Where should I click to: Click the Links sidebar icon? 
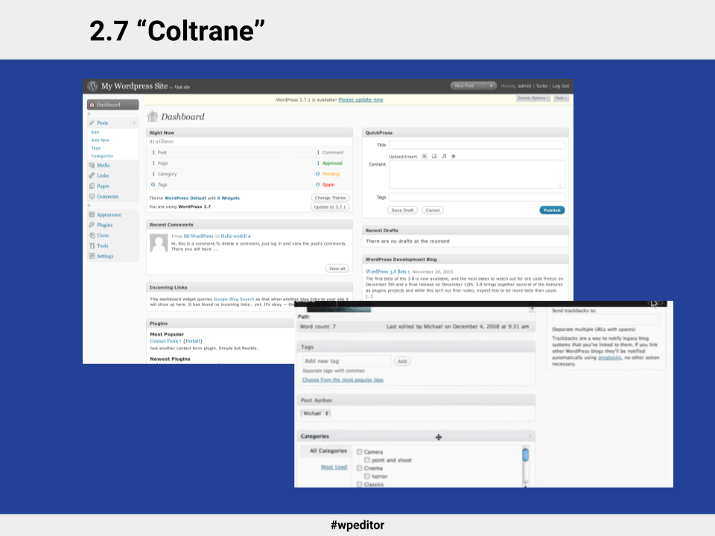(92, 176)
